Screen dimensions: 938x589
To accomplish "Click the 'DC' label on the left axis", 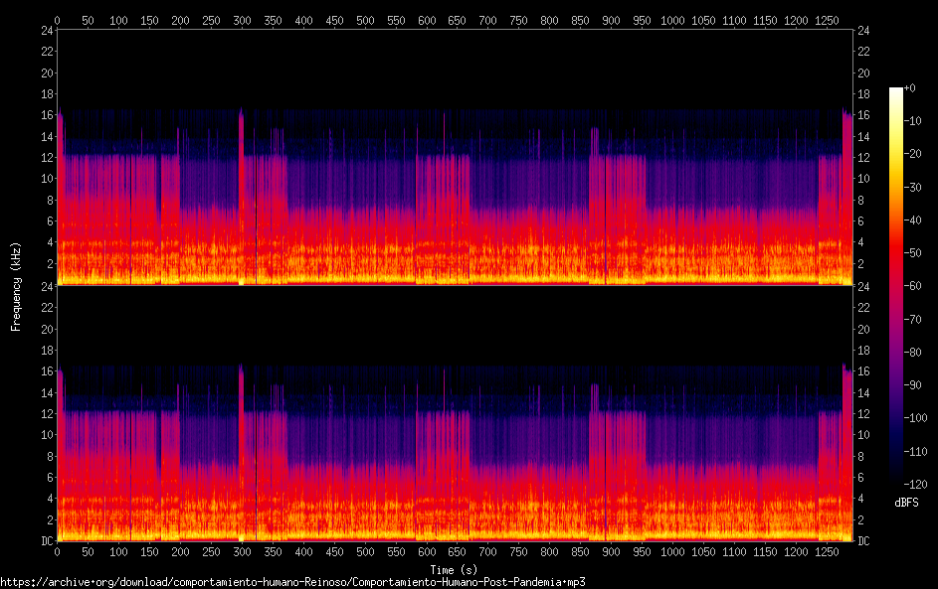I will [x=47, y=540].
